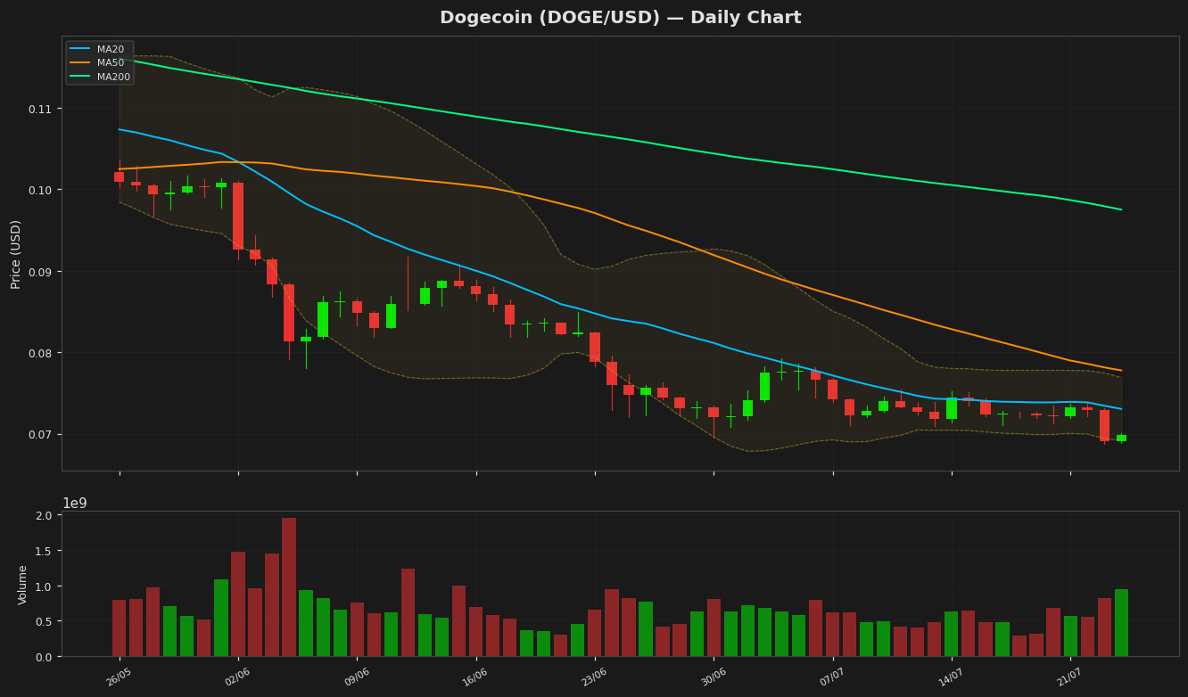Click the blue MA20 line swatch in legend
This screenshot has height=697, width=1188.
80,49
